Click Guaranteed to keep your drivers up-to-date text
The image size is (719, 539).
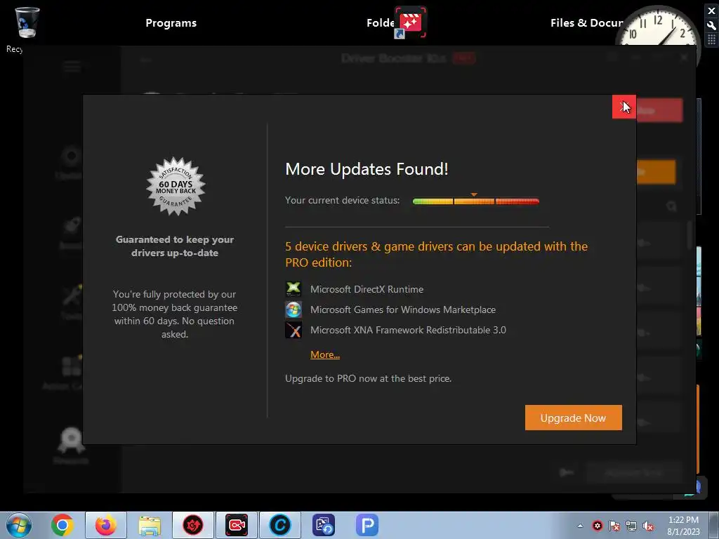pos(175,246)
